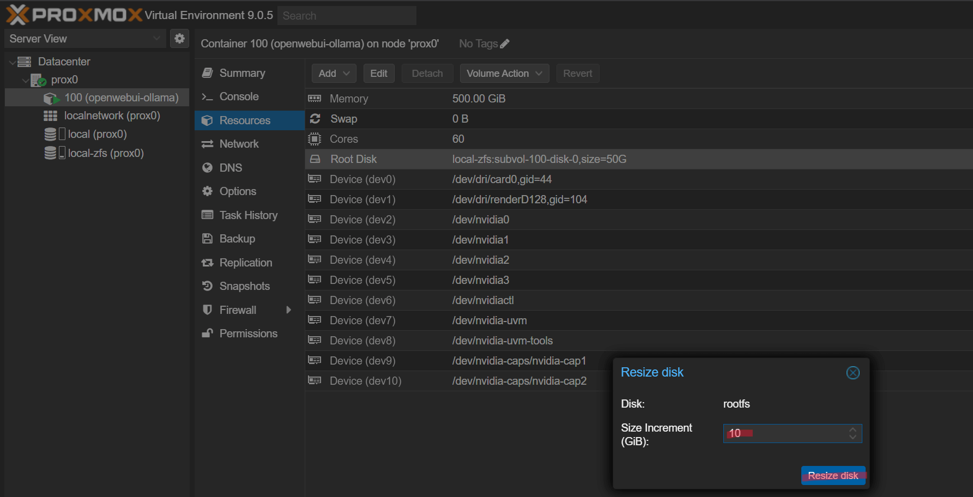The width and height of the screenshot is (973, 497).
Task: Click the local-zfs storage icon
Action: (x=51, y=153)
